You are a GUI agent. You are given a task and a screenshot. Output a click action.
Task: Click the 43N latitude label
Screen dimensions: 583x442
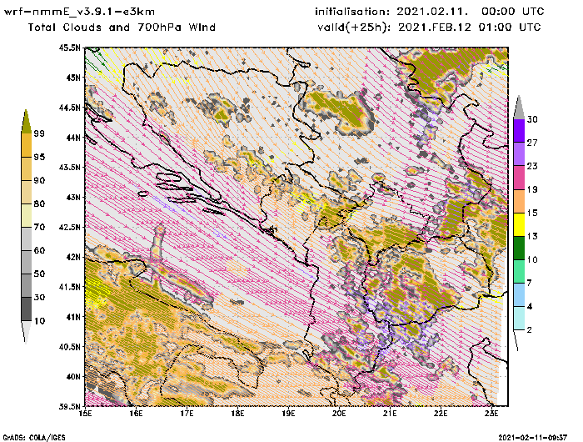[73, 197]
